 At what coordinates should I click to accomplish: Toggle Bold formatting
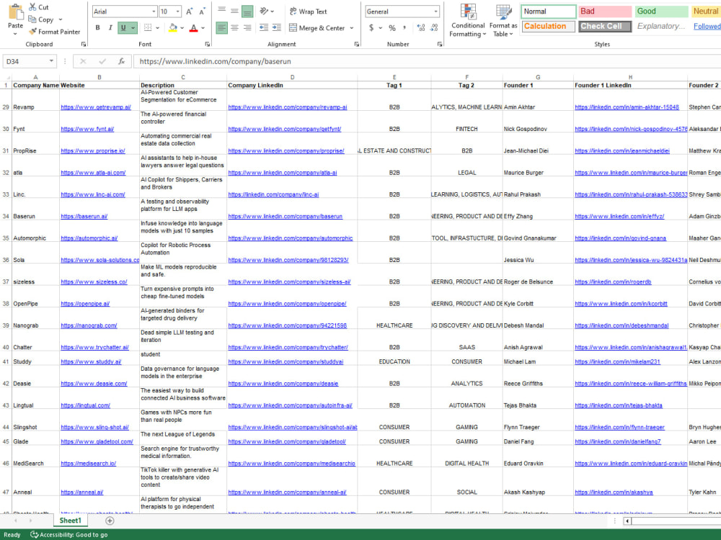(x=97, y=28)
